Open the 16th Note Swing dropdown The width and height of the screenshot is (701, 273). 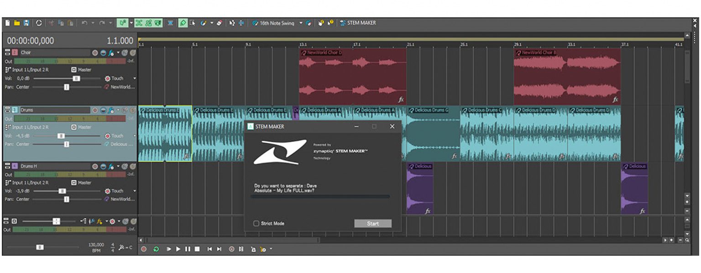tap(301, 22)
